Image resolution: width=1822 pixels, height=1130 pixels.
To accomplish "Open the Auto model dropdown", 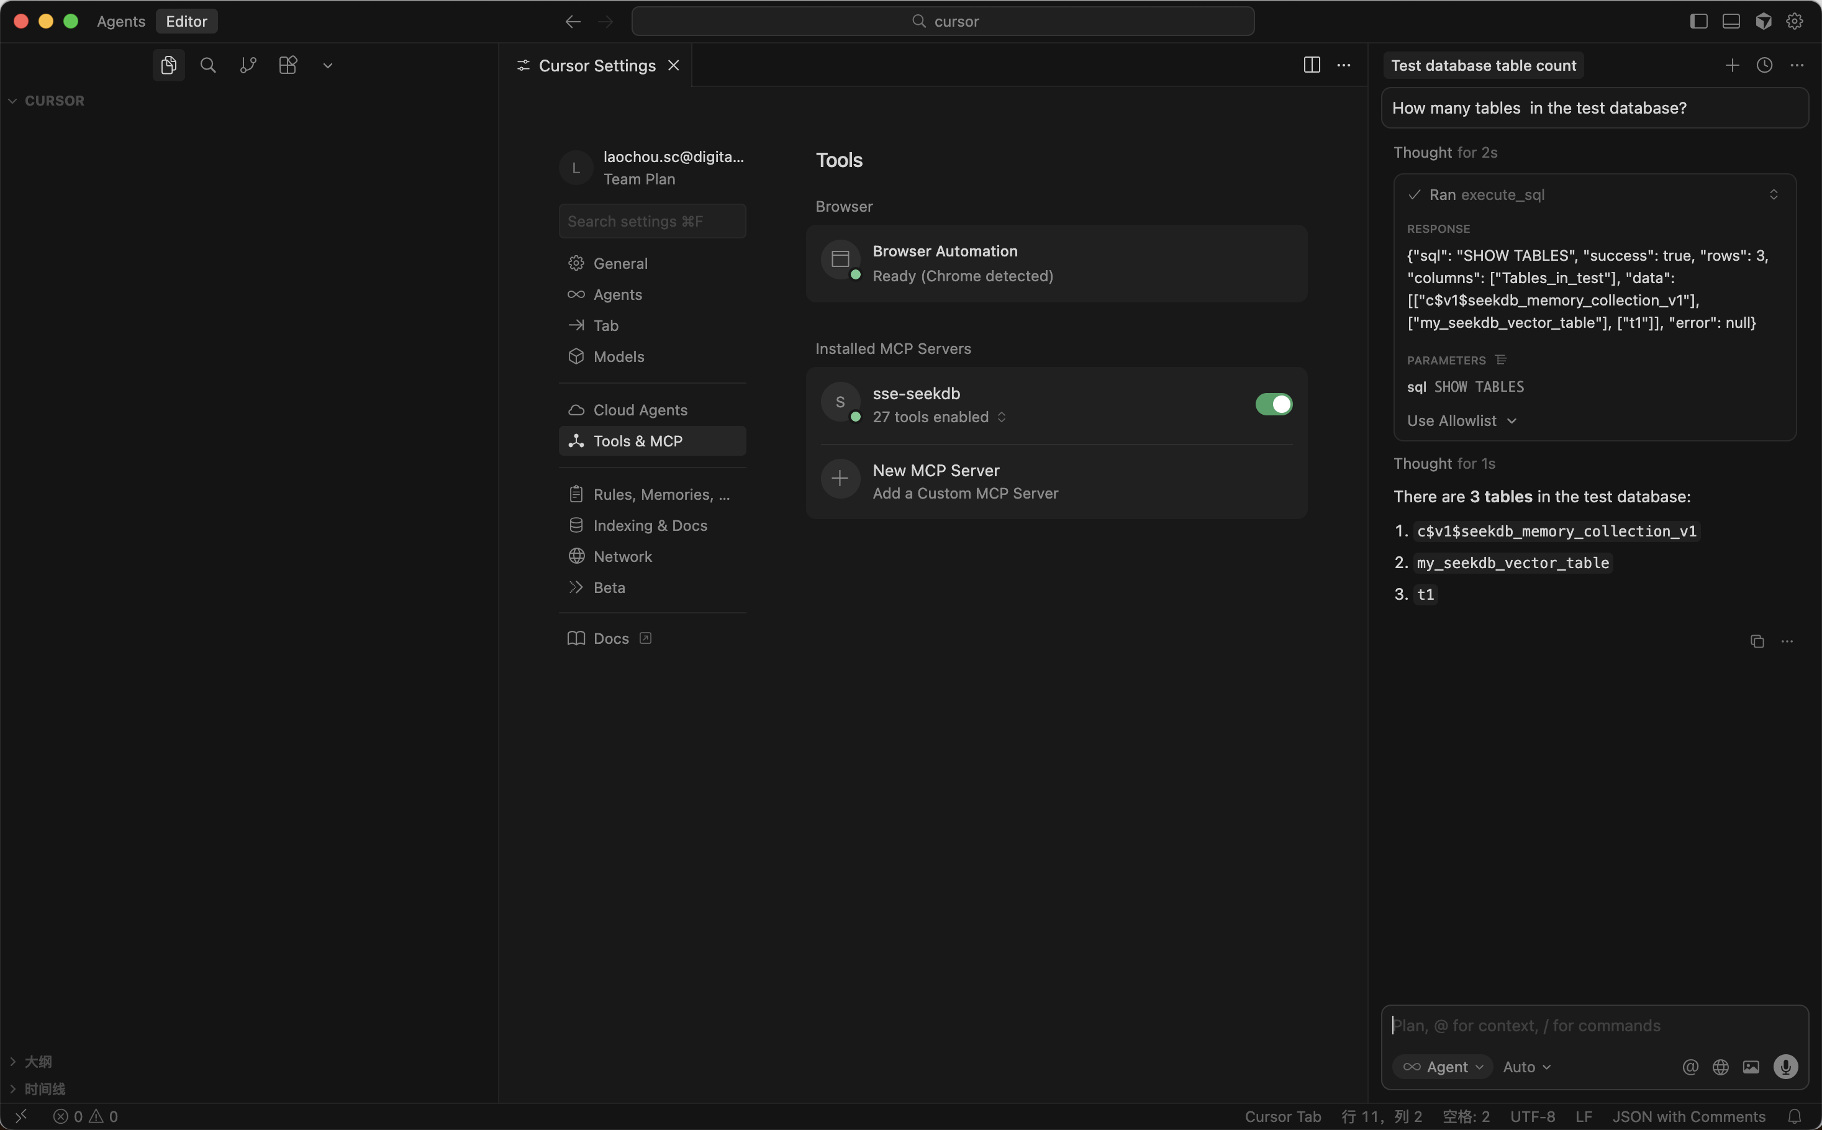I will [x=1527, y=1067].
